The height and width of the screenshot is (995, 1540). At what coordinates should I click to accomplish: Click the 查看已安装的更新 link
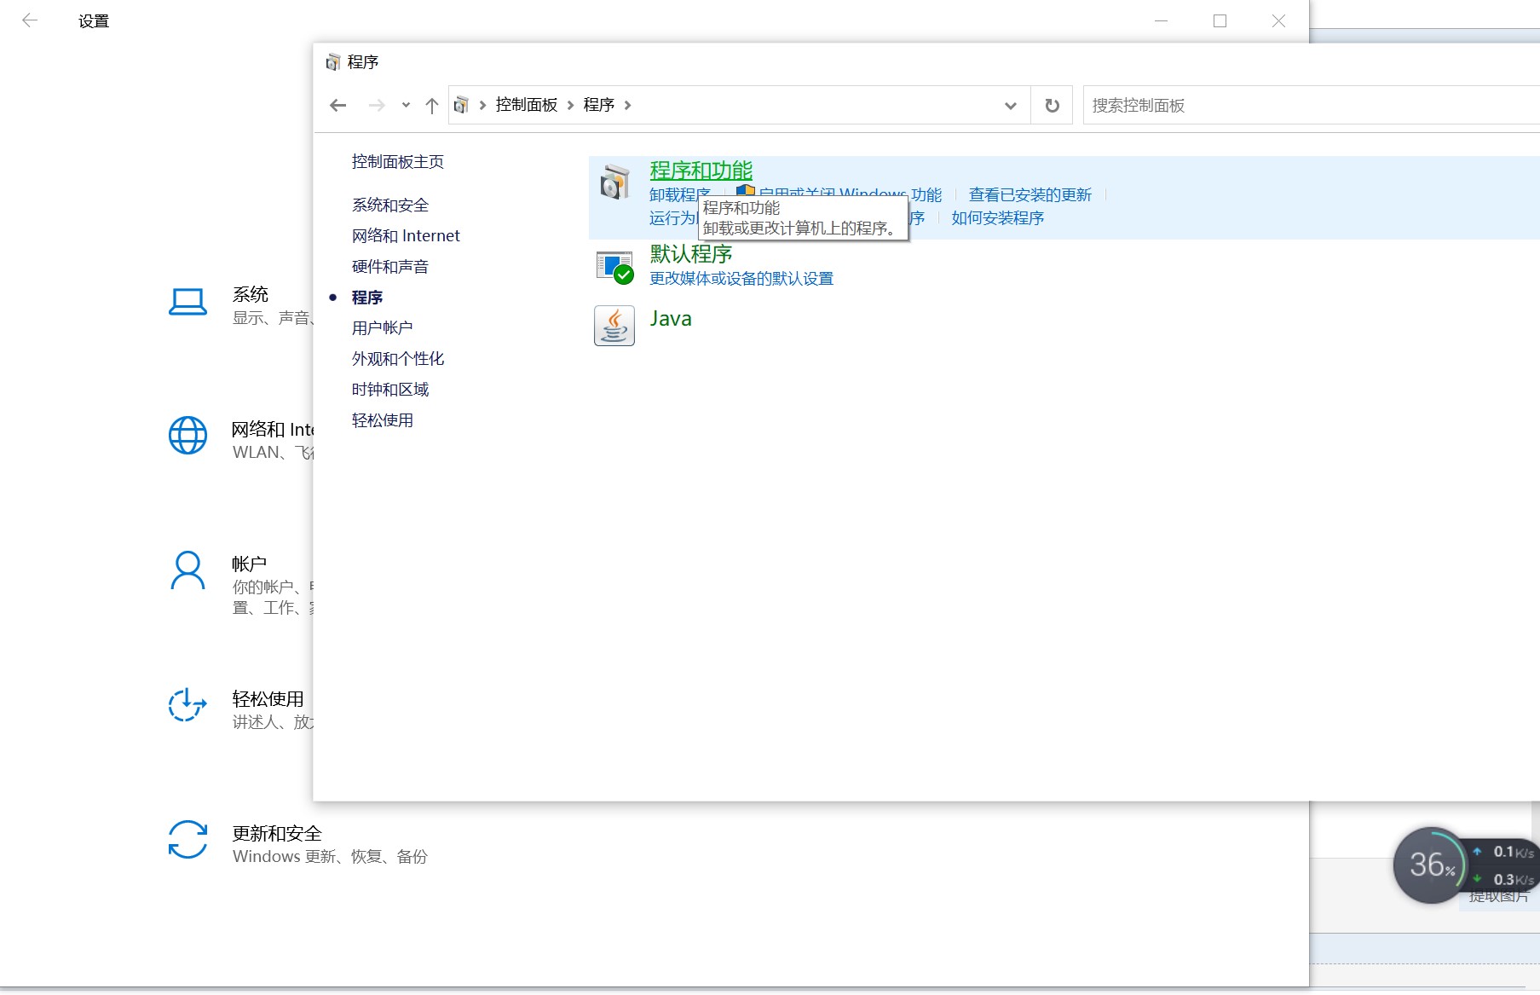(1030, 195)
